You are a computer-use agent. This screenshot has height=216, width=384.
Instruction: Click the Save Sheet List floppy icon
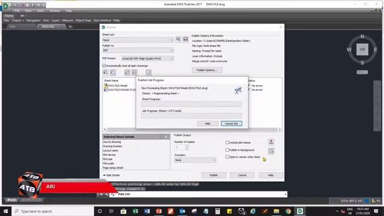(x=185, y=39)
